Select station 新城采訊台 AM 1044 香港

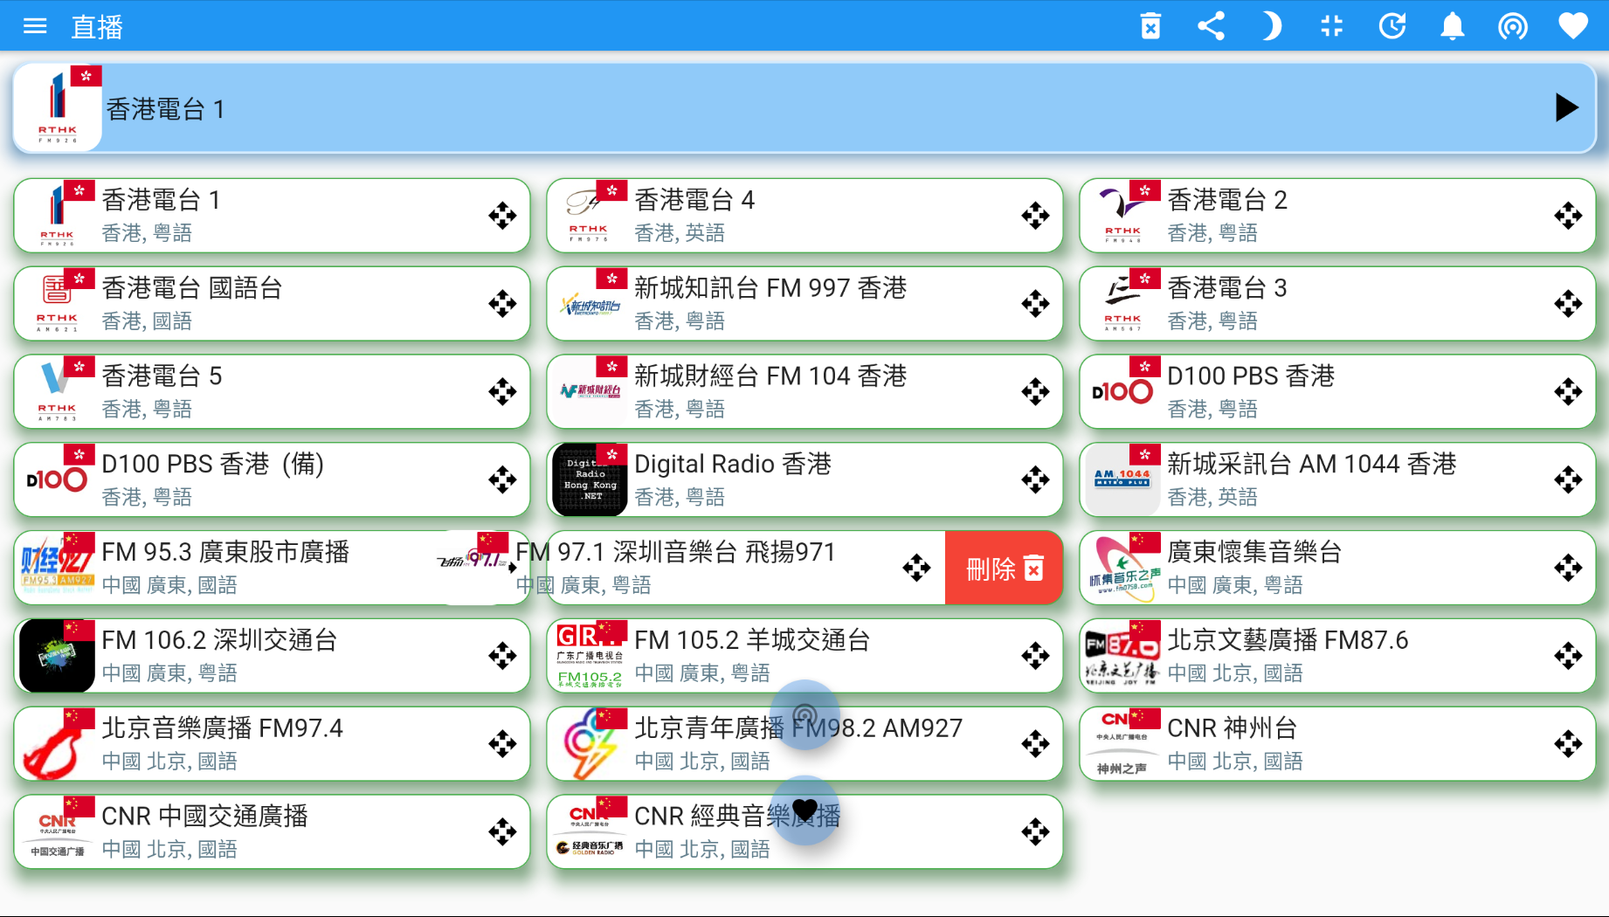[x=1337, y=479]
